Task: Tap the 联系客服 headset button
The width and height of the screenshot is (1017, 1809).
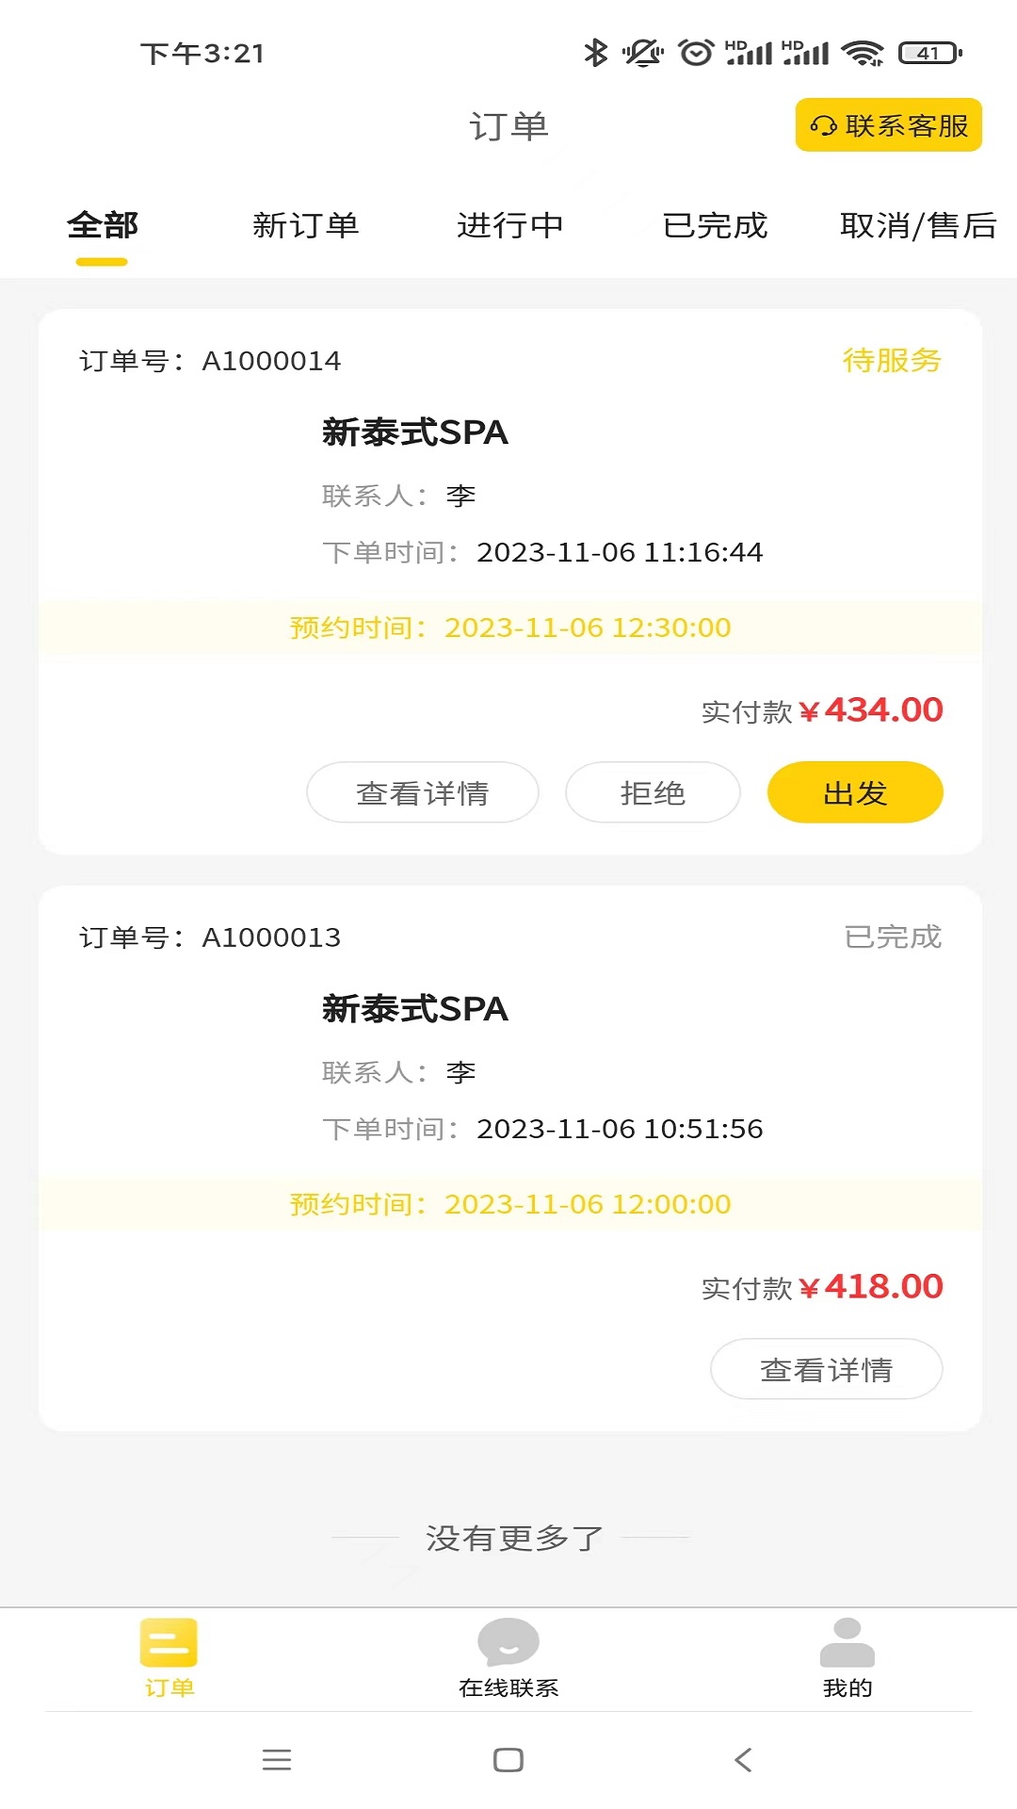Action: tap(888, 125)
